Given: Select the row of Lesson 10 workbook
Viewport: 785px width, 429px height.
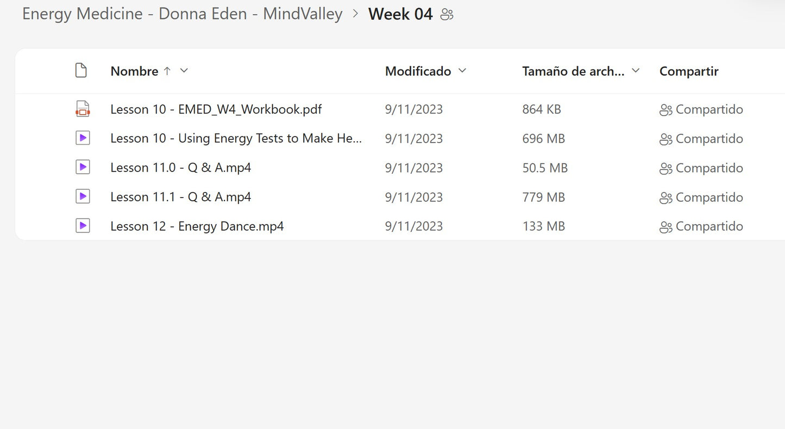Looking at the screenshot, I should tap(216, 109).
